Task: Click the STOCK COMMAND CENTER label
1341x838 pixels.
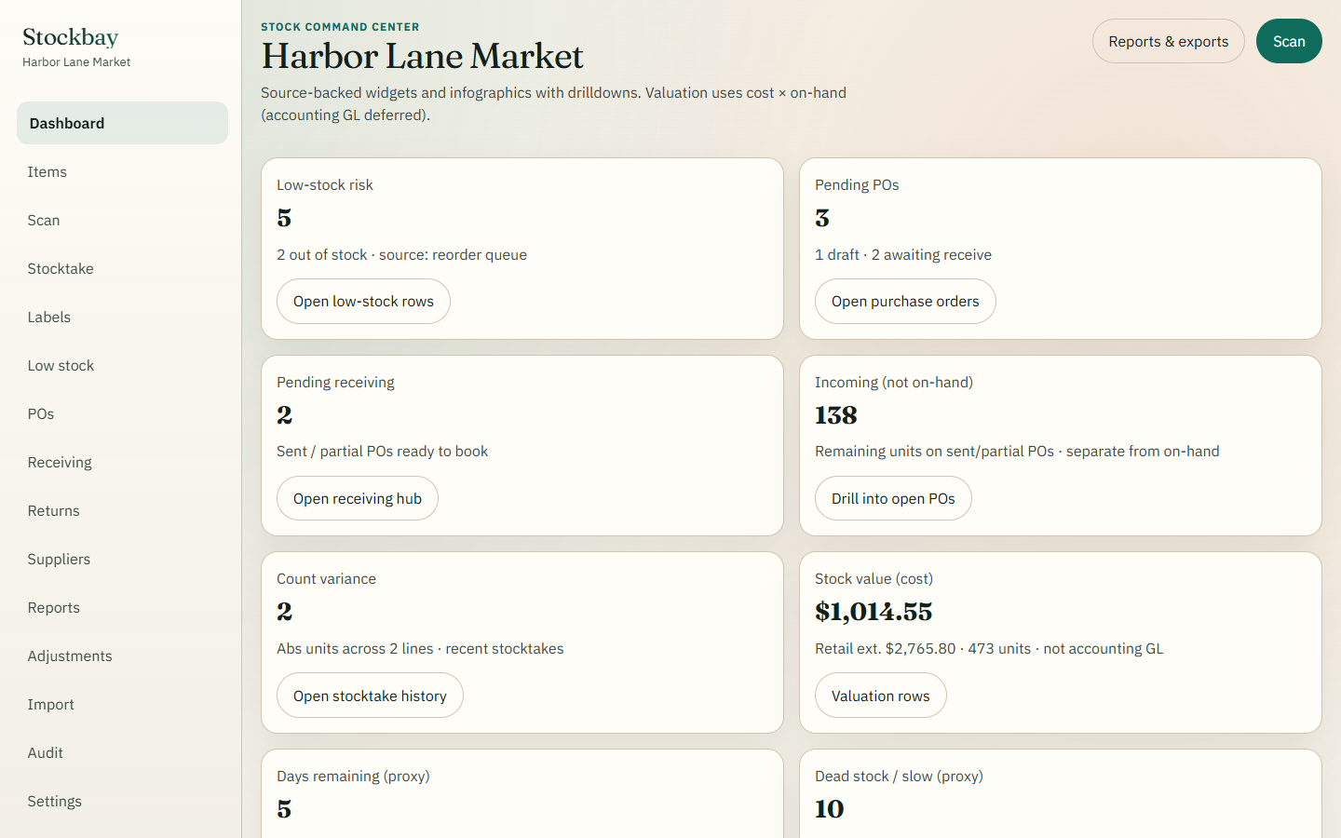Action: click(x=340, y=27)
